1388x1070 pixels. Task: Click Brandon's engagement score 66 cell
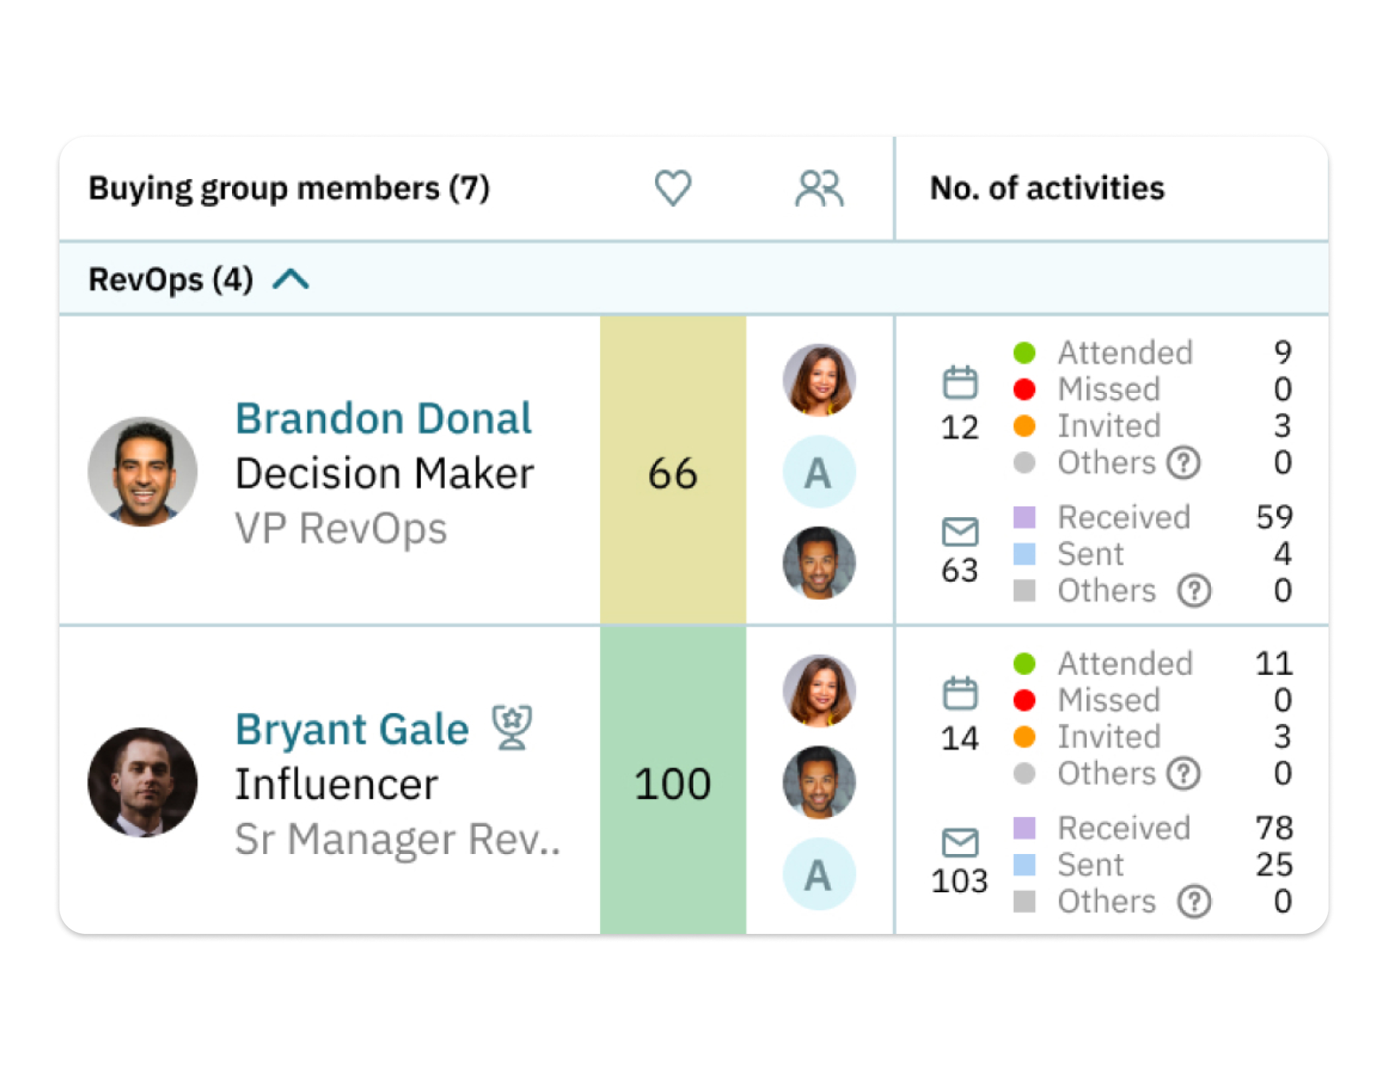(673, 472)
